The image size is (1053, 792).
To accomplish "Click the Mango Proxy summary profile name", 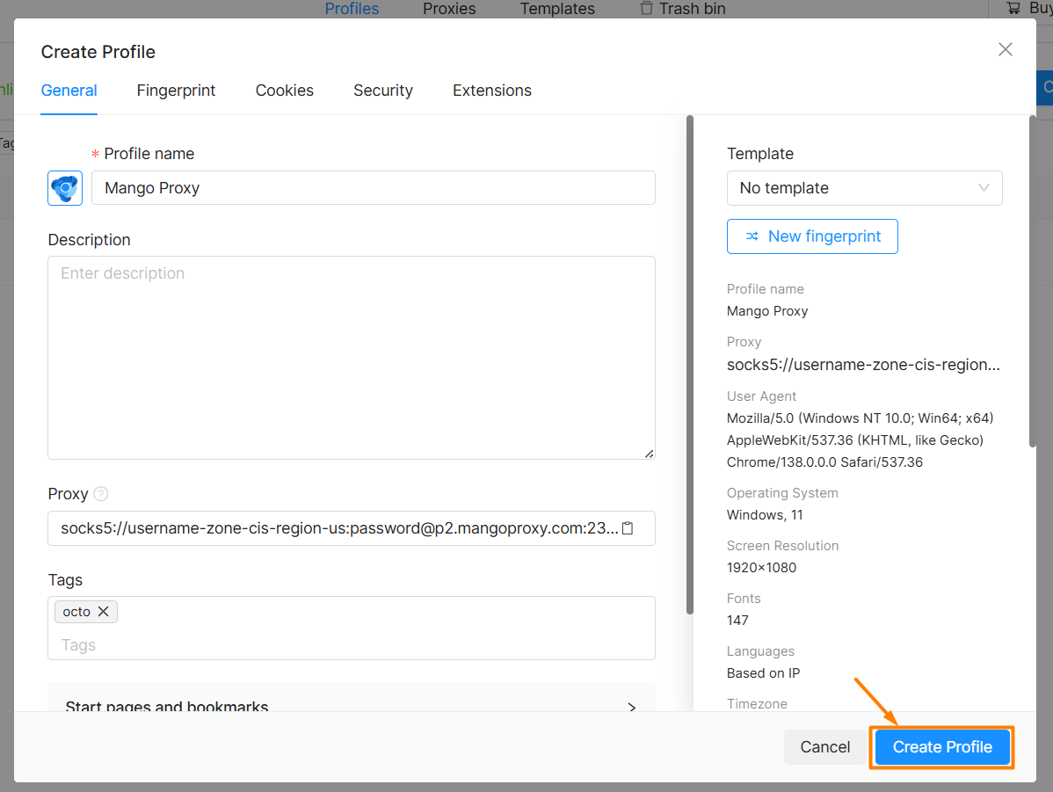I will [x=767, y=311].
